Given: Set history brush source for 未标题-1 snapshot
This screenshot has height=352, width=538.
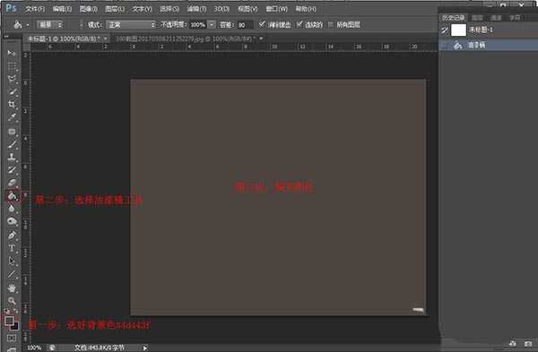Looking at the screenshot, I should (445, 30).
